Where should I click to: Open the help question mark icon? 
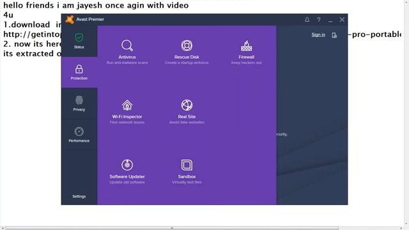click(x=319, y=20)
